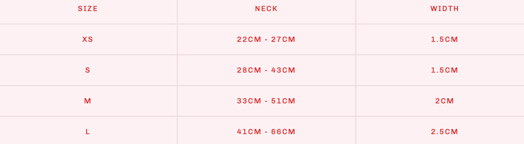
Task: Click the NECK column header
Action: (x=266, y=9)
